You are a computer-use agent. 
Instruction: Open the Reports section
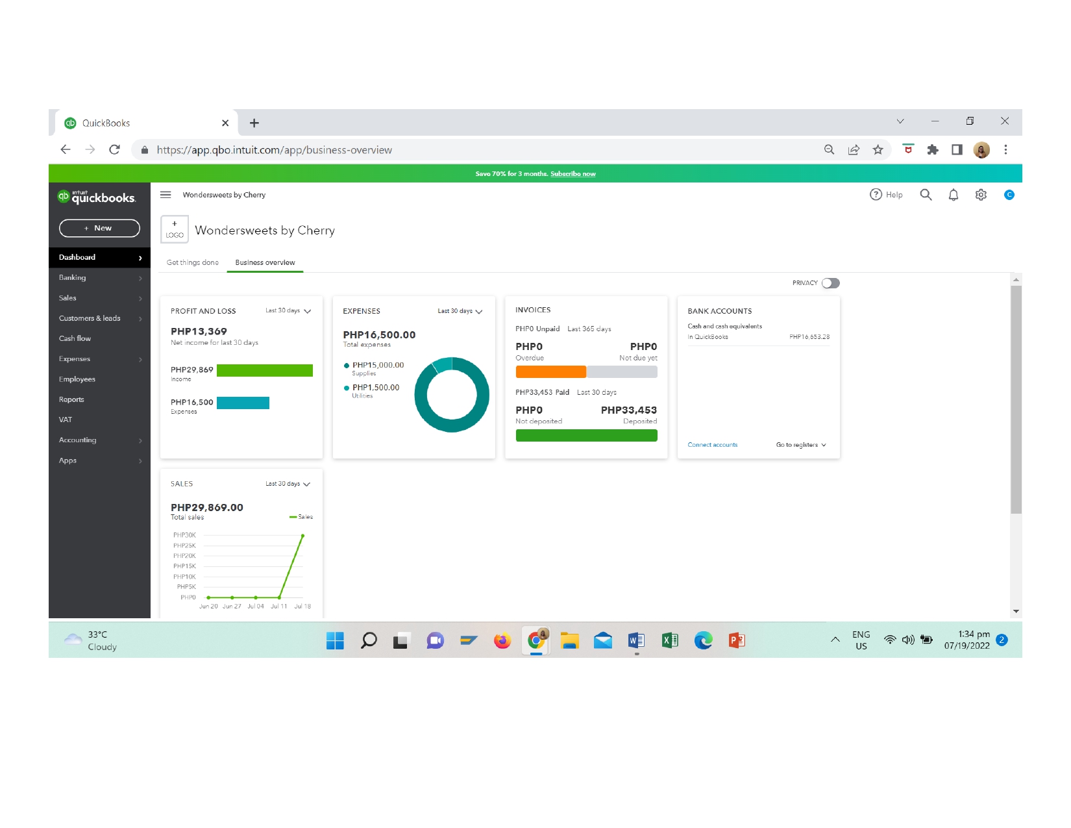click(x=99, y=399)
